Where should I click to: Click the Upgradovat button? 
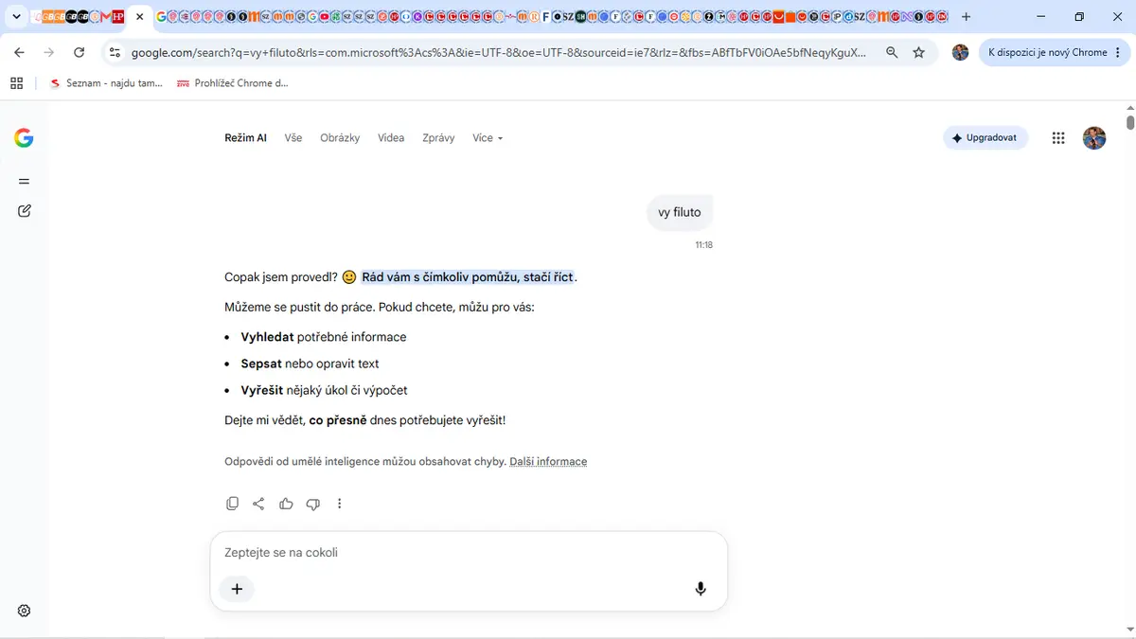(985, 138)
